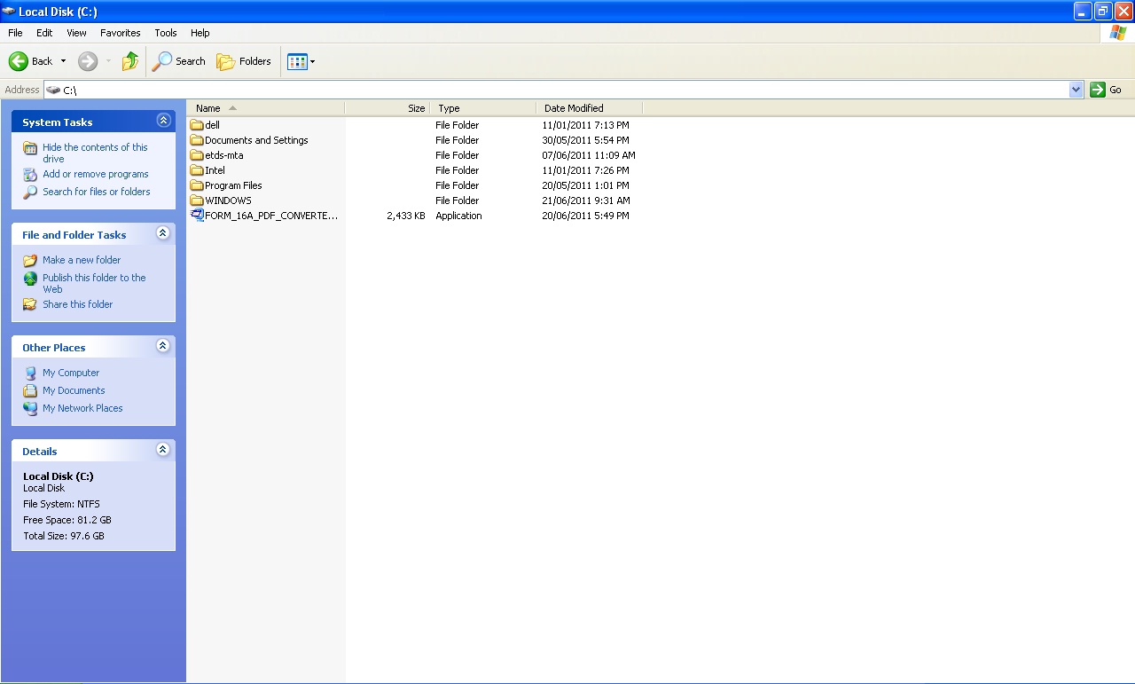Collapse the File and Folder Tasks panel
This screenshot has width=1135, height=684.
tap(163, 233)
